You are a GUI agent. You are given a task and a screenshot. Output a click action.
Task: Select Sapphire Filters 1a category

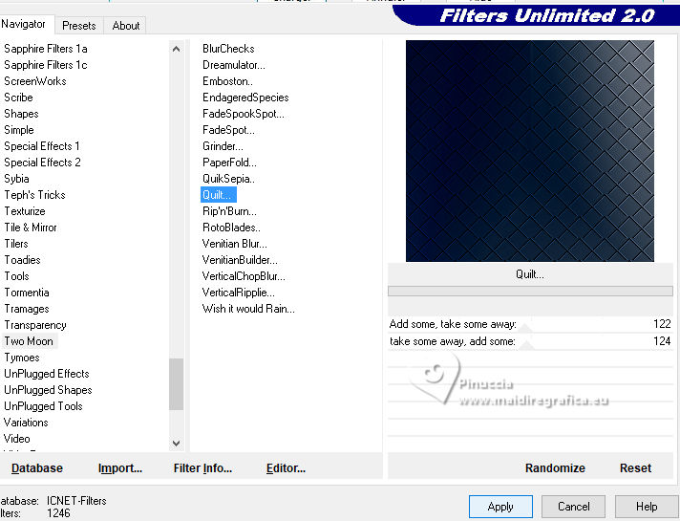click(x=46, y=49)
